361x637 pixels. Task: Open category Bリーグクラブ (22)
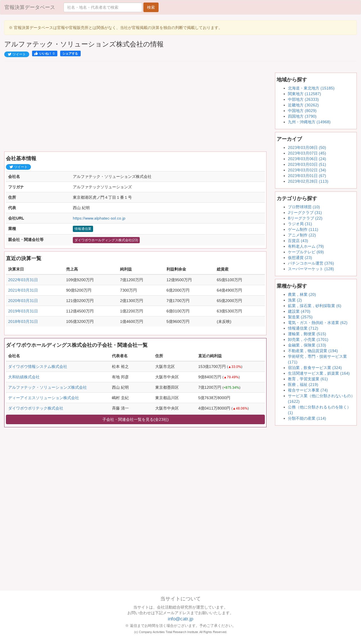[305, 218]
